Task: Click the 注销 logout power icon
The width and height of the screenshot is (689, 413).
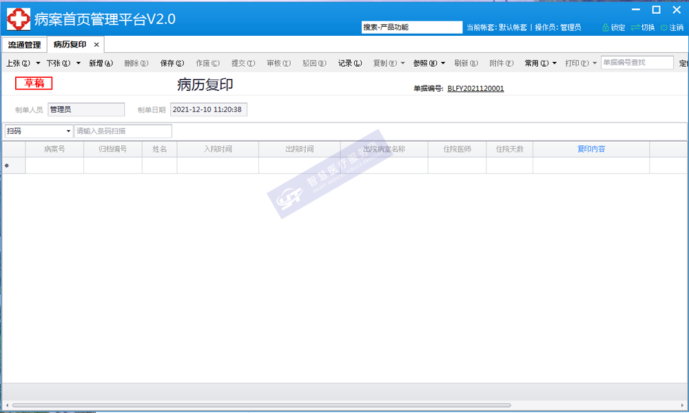Action: tap(664, 28)
